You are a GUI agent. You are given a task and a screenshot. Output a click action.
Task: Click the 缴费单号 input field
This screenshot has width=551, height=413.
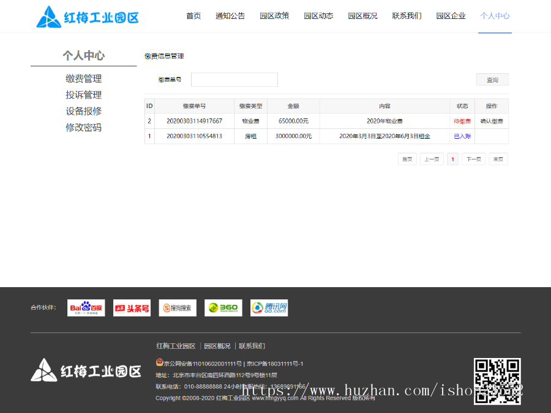(234, 79)
